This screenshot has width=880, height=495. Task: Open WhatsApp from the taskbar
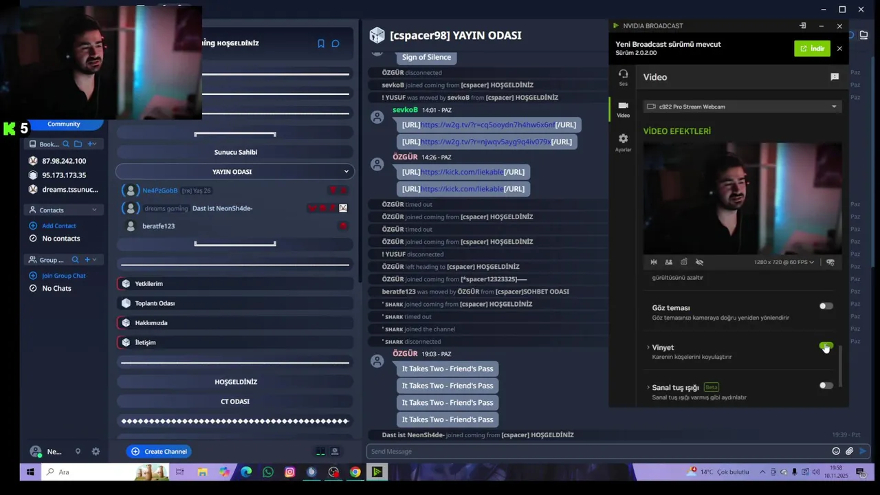[x=268, y=472]
